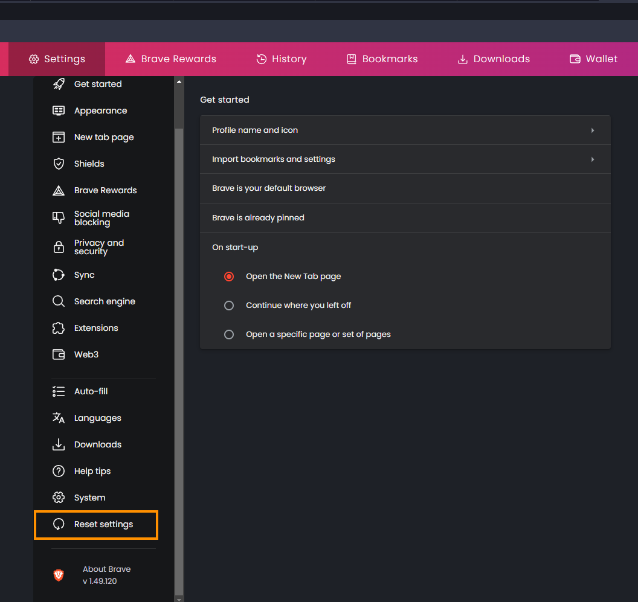Open Help tips section
Image resolution: width=638 pixels, height=602 pixels.
92,471
